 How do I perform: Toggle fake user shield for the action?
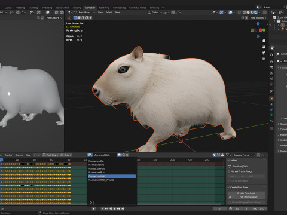coord(119,155)
